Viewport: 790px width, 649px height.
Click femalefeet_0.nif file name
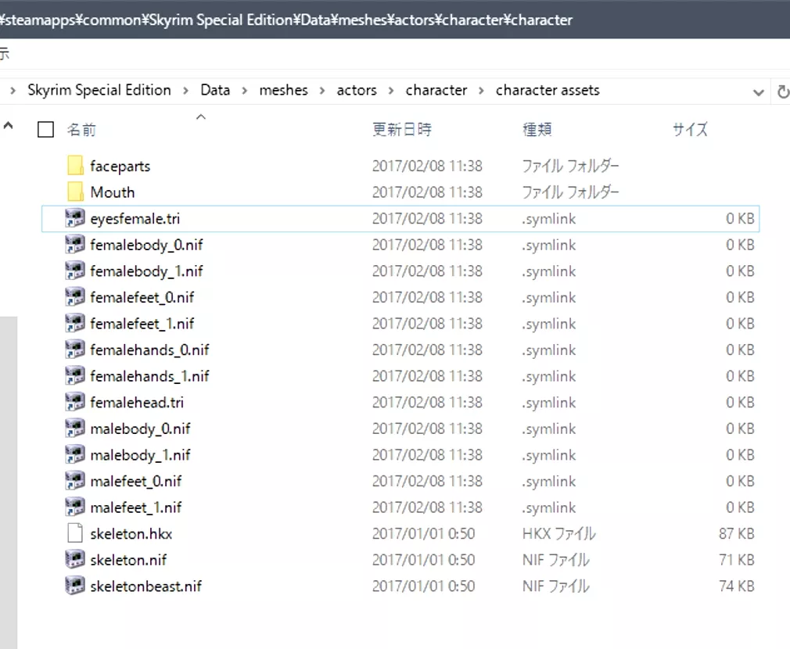click(142, 297)
